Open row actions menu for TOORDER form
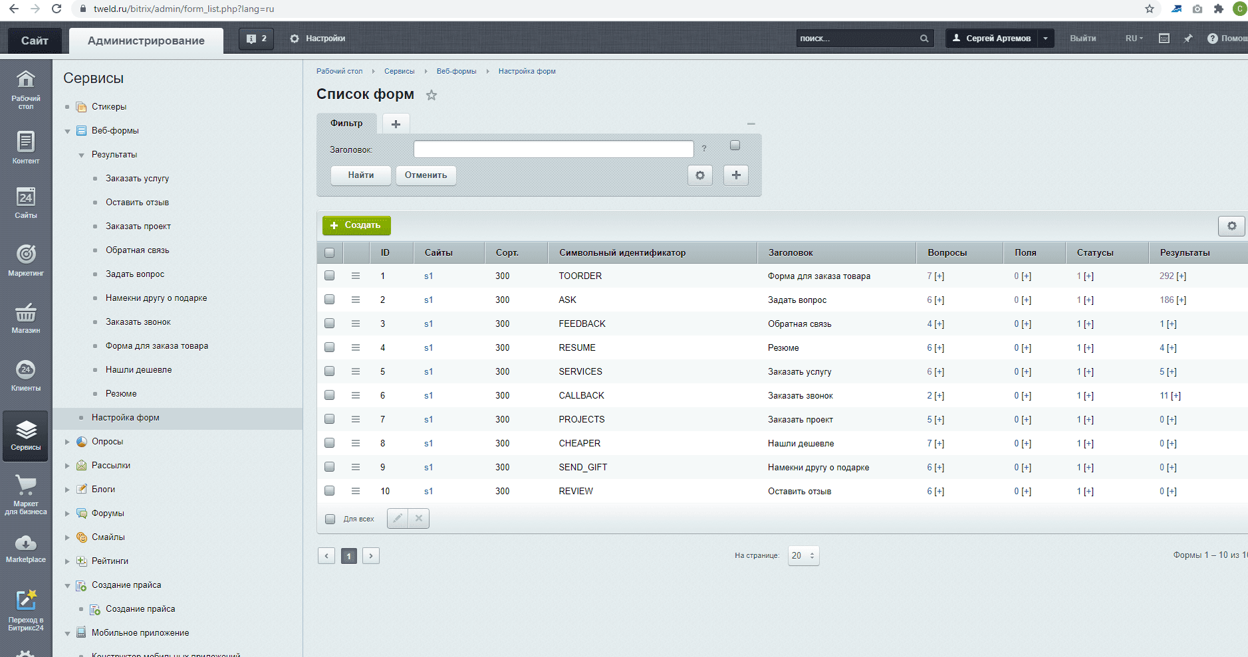Viewport: 1248px width, 657px height. click(356, 276)
